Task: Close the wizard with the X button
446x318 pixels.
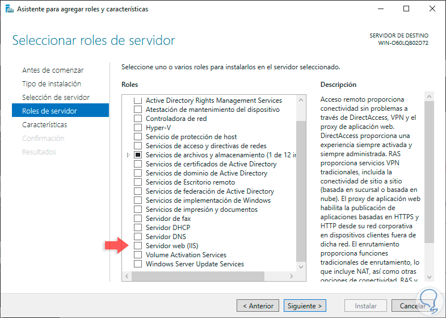Action: pyautogui.click(x=432, y=9)
